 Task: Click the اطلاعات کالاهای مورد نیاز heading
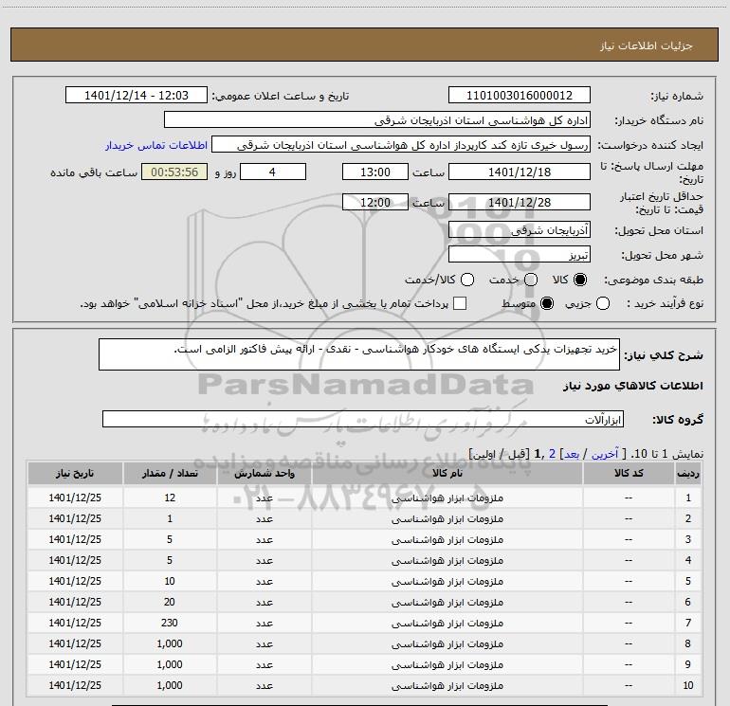pyautogui.click(x=632, y=386)
